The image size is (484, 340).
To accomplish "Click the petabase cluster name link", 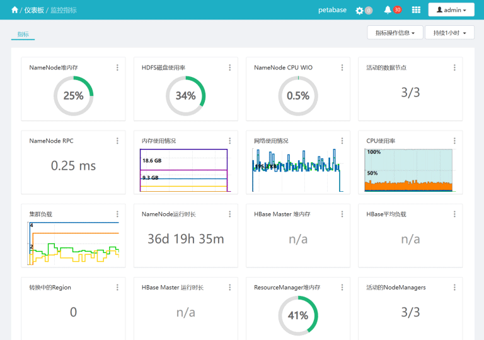I will [x=332, y=10].
